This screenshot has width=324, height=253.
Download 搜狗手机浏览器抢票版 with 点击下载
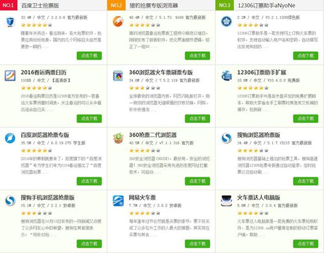pos(89,244)
